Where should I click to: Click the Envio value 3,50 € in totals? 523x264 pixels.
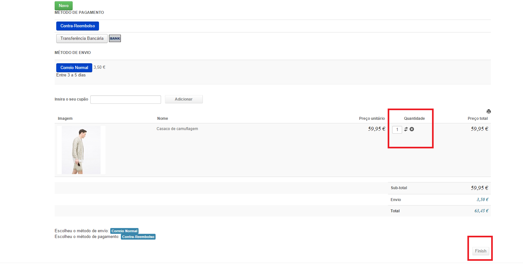(x=482, y=200)
